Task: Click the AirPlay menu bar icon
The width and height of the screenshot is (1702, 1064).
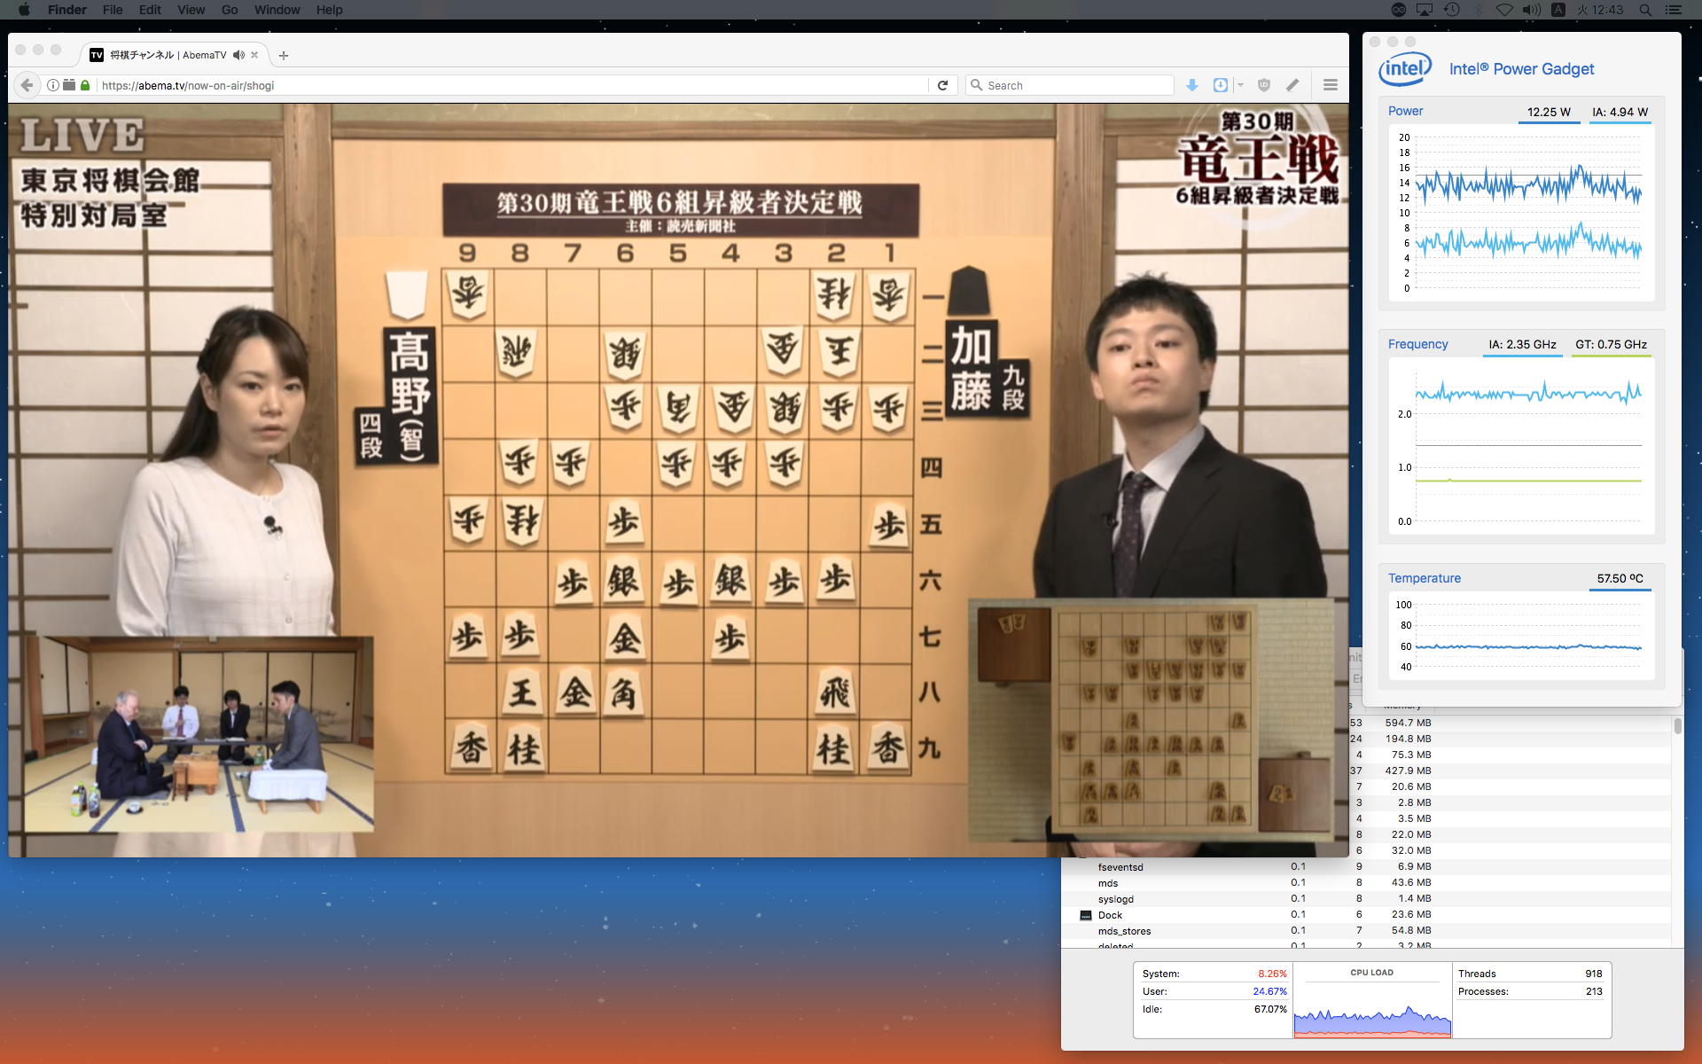Action: click(x=1425, y=10)
